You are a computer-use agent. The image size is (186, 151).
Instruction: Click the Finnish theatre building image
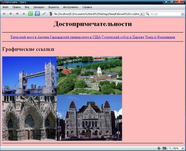click(89, 118)
